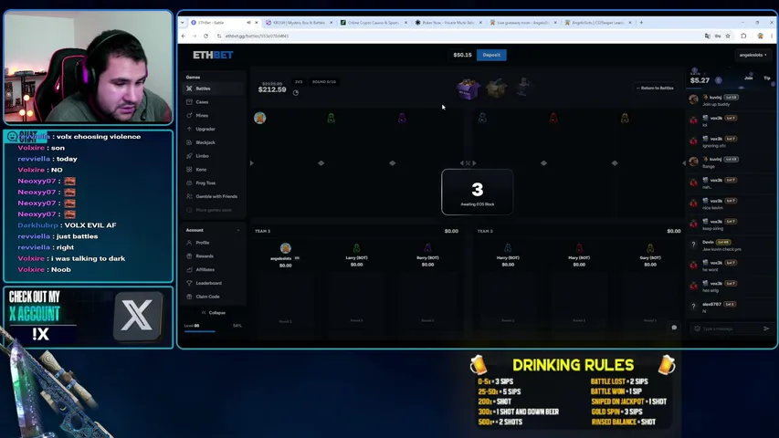Screen dimensions: 779x438
Task: Click Return to Battles link
Action: 655,88
